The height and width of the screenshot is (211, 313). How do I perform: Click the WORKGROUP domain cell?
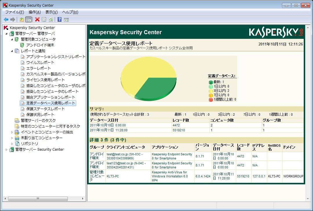click(x=293, y=176)
